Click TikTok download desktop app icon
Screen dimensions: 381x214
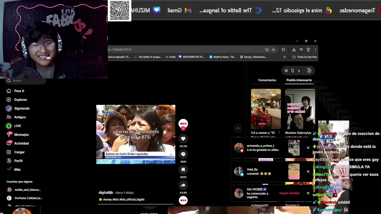(x=299, y=71)
